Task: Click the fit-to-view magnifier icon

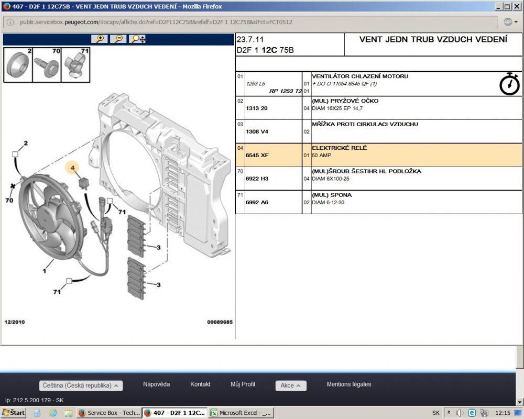Action: 137,39
